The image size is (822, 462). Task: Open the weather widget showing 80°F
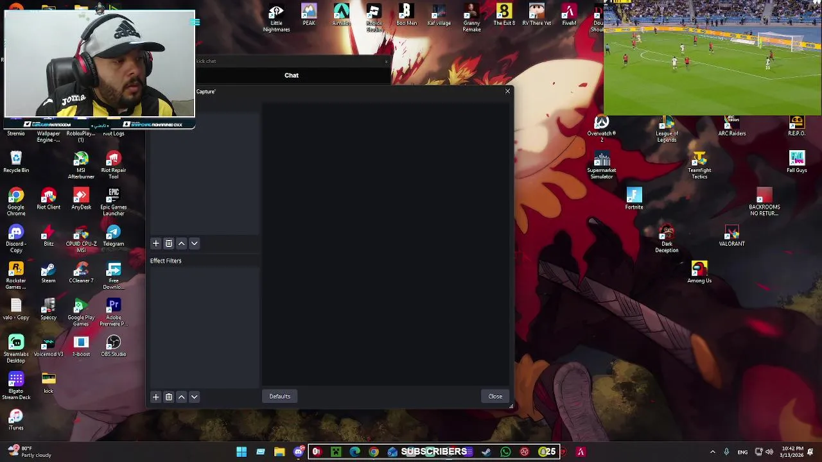click(29, 452)
